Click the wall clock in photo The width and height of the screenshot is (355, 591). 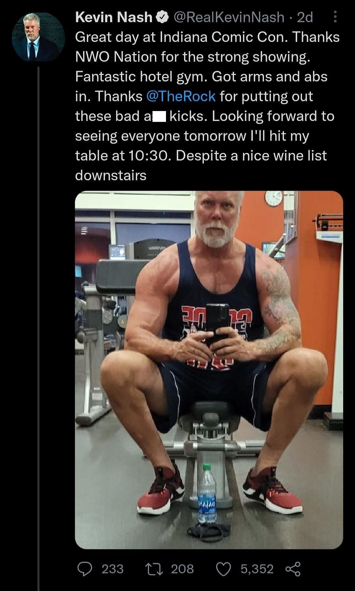273,198
